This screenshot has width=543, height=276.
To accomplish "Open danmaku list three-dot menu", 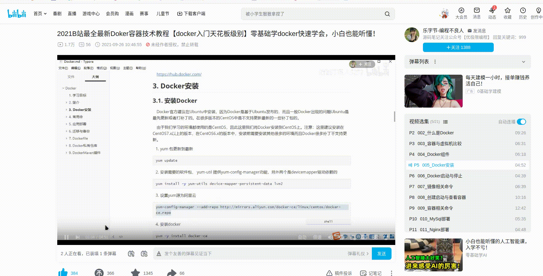I will click(435, 61).
